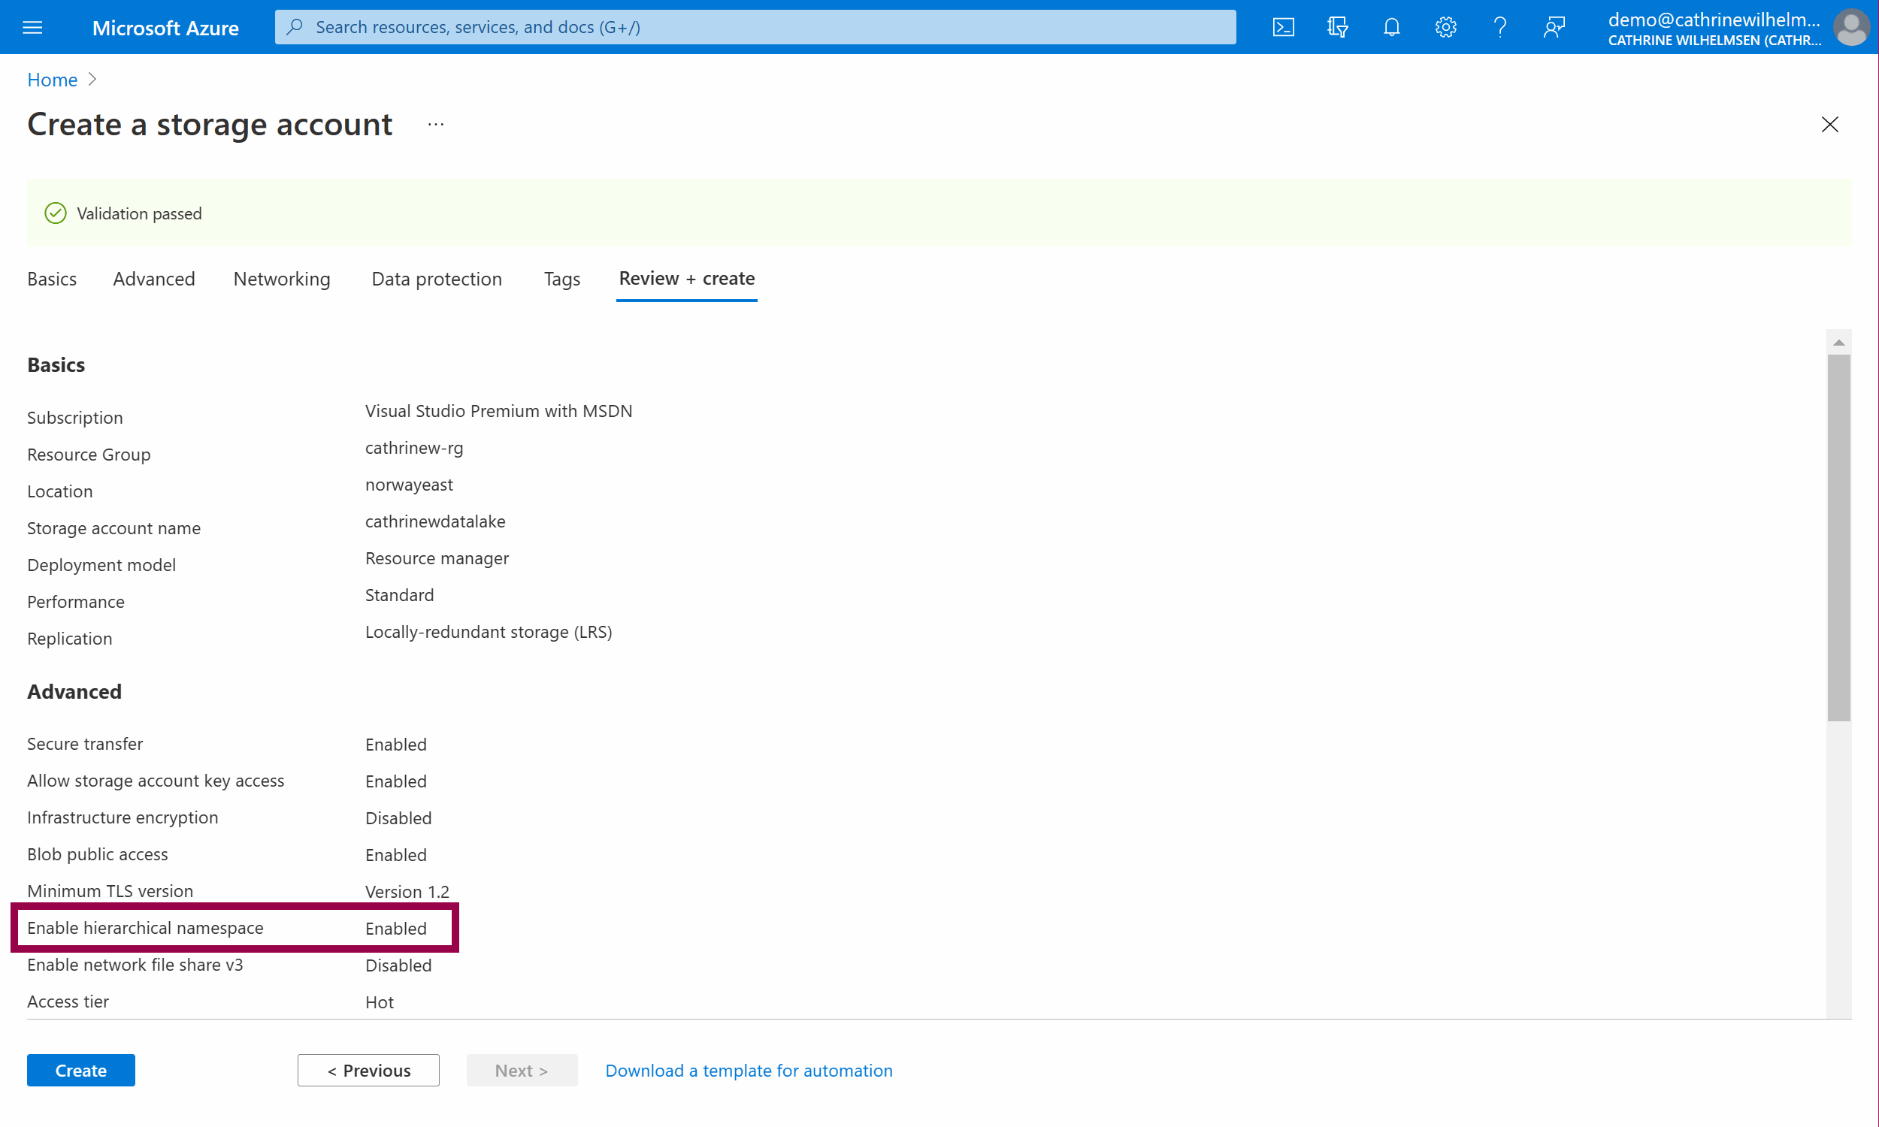Open portal settings gear icon
1879x1127 pixels.
(x=1445, y=28)
